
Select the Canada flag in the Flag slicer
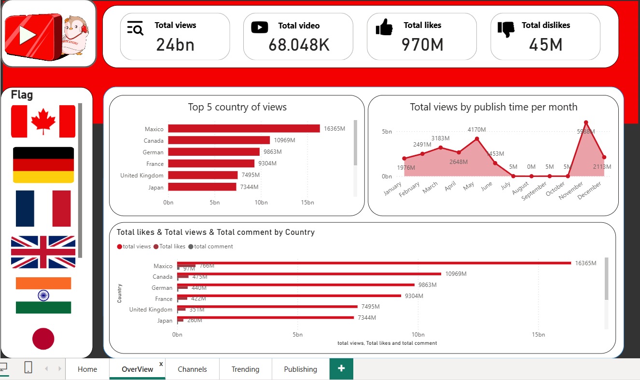[43, 121]
